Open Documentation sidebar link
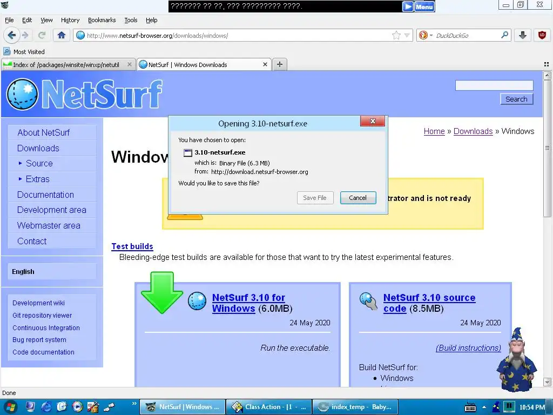This screenshot has width=553, height=415. [45, 195]
